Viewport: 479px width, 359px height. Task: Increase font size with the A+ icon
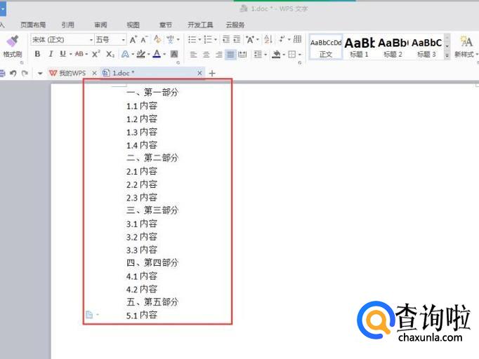click(133, 40)
